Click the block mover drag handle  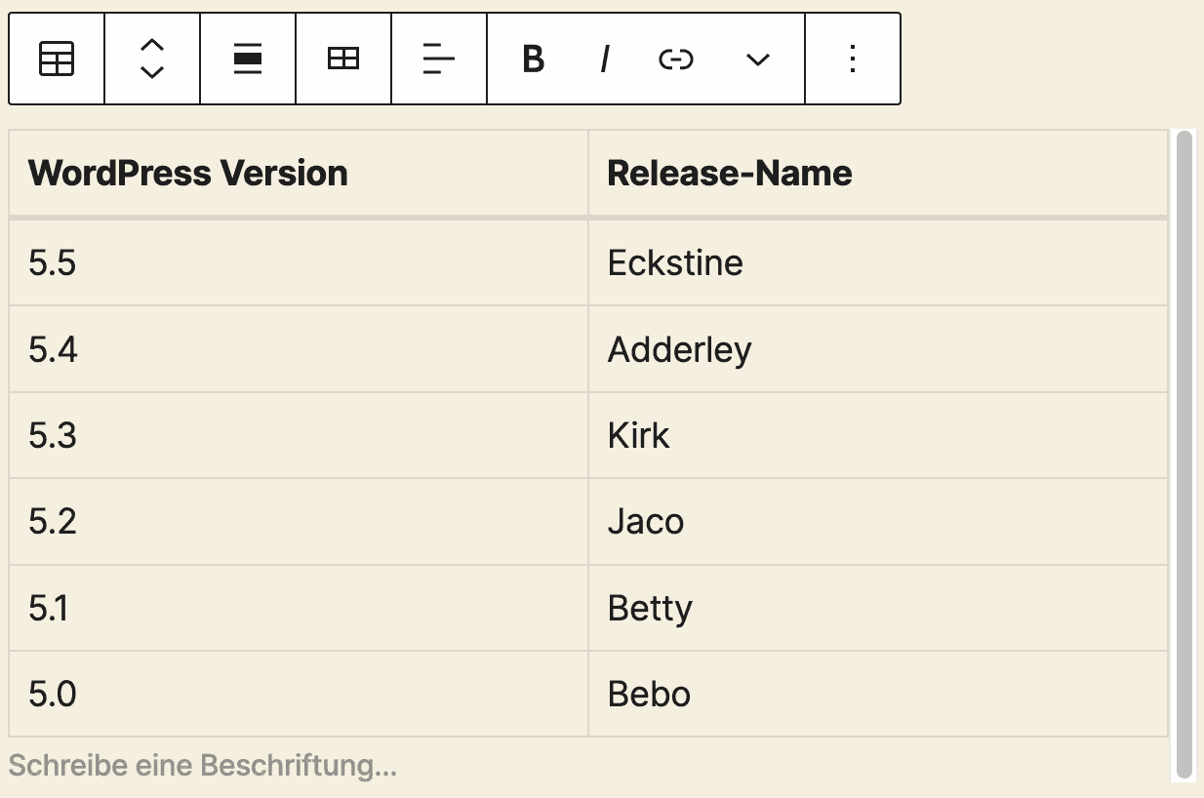(x=151, y=59)
